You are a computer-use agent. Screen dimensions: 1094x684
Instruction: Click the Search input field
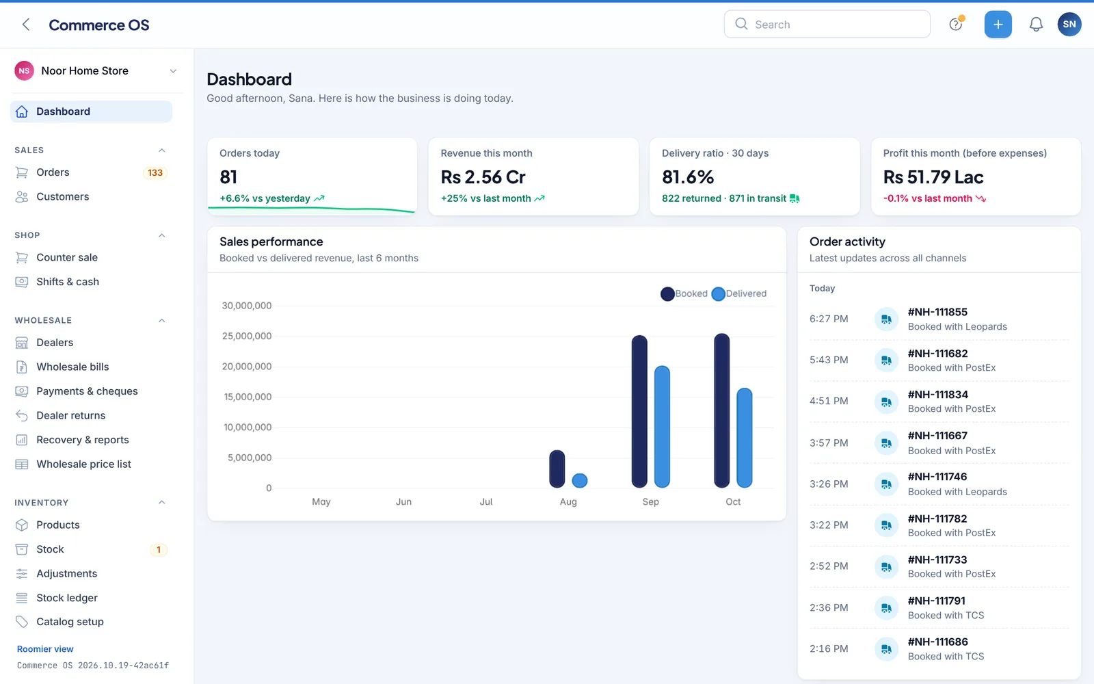click(x=827, y=25)
